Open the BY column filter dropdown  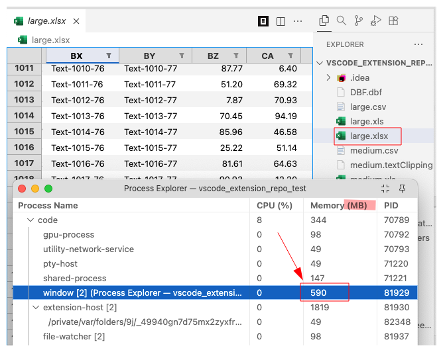click(x=182, y=56)
